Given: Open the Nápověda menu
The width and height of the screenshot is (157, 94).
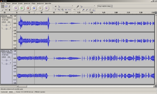Looking at the screenshot, I should click(x=48, y=3).
